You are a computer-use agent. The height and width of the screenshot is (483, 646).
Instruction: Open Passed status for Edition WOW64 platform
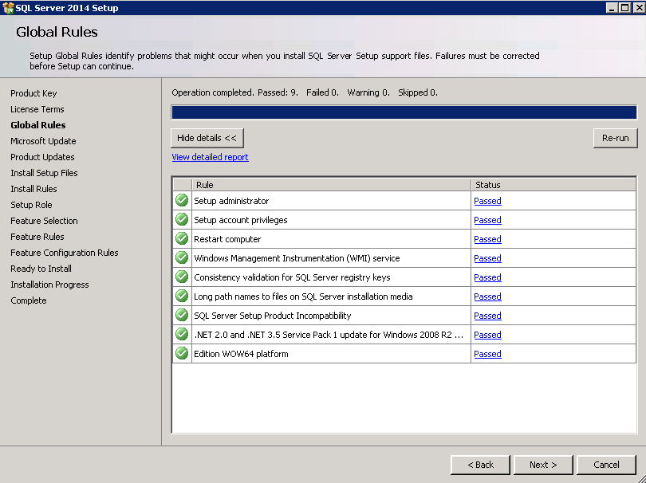coord(487,354)
